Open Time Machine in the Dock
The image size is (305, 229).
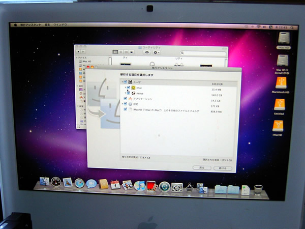[x=164, y=187]
